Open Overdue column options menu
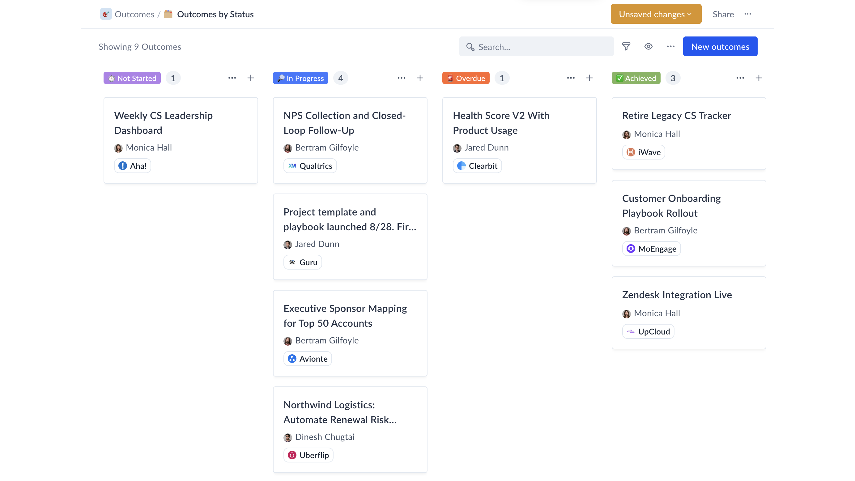 point(571,78)
